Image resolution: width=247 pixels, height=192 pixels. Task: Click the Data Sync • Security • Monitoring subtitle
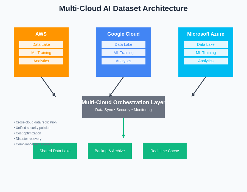123,110
